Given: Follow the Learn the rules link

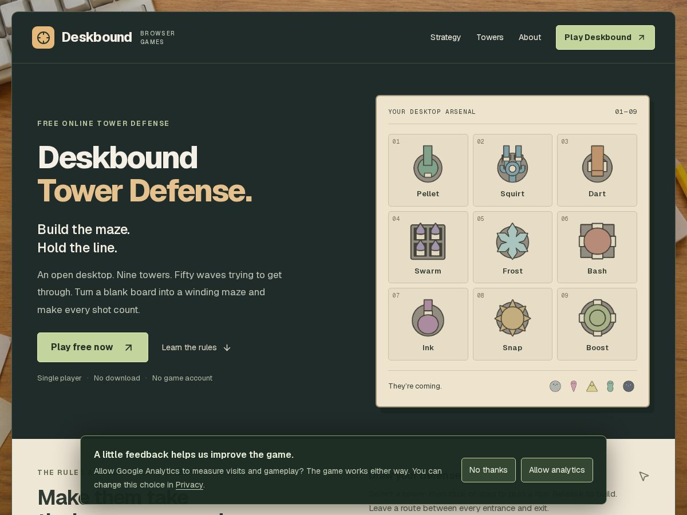Looking at the screenshot, I should click(196, 347).
